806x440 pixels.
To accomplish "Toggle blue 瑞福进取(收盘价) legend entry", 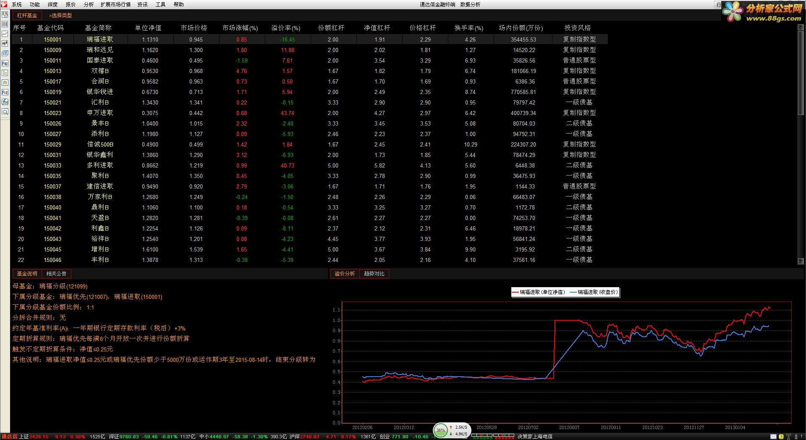I will click(594, 292).
